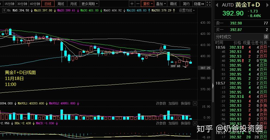Click the MA60:406.92 label
This screenshot has width=270, height=140.
113,11
